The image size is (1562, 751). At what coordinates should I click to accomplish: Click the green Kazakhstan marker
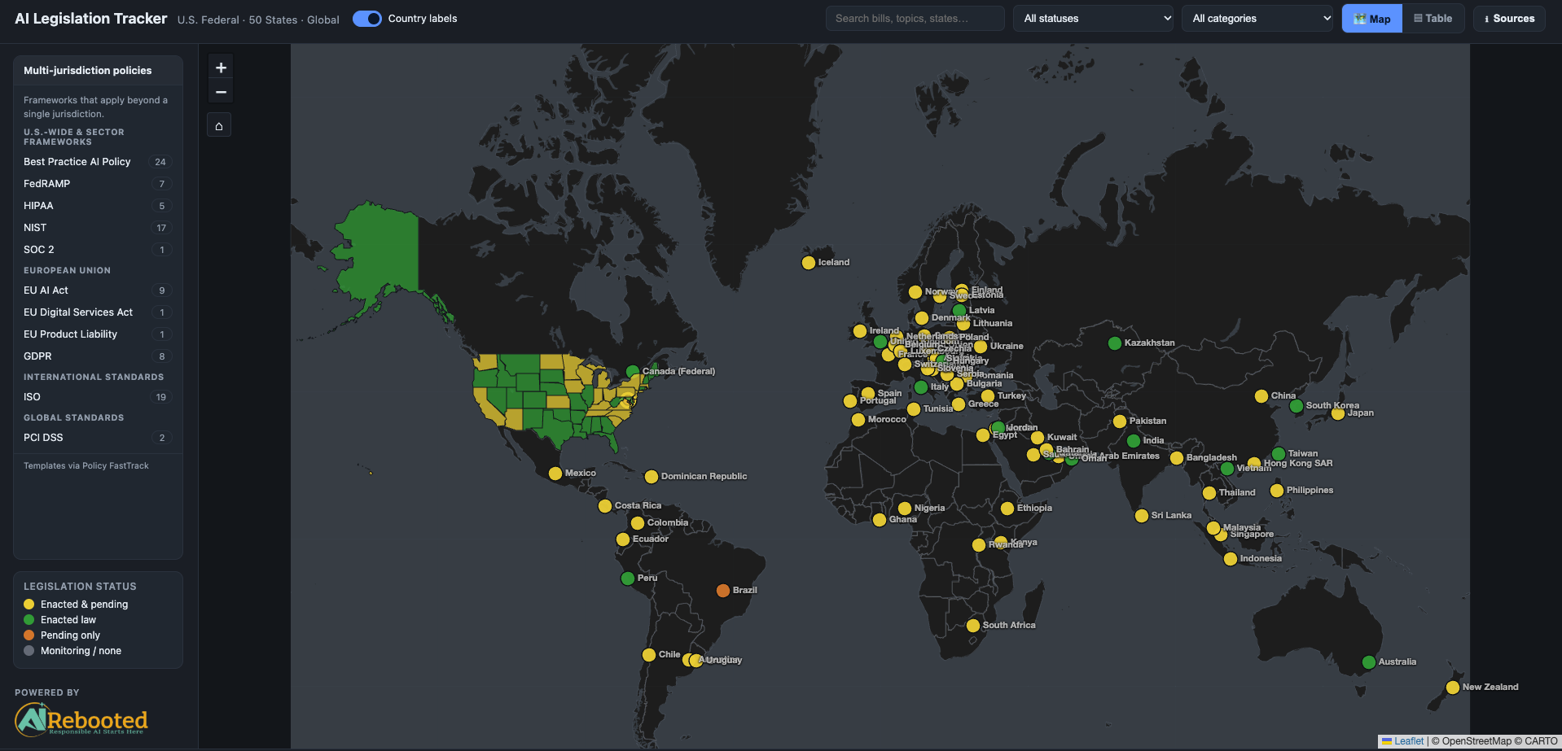pos(1115,343)
